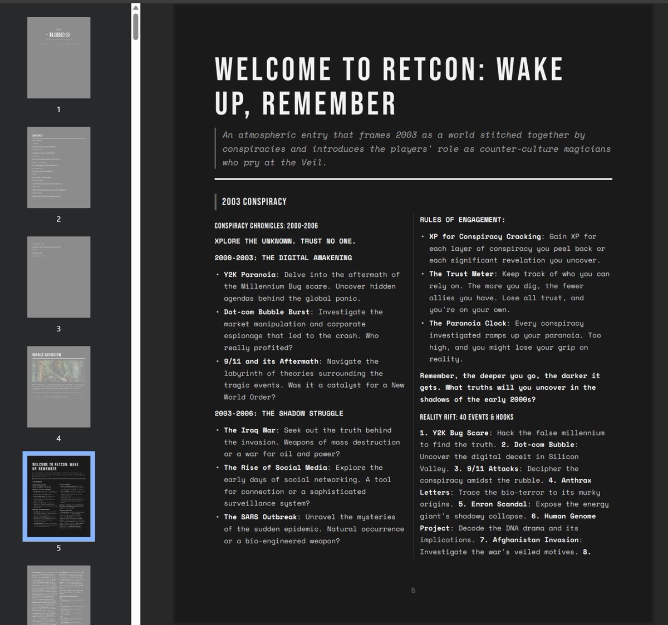
Task: Click the 'RULES OF ENGAGEMENT:' heading
Action: coord(463,220)
